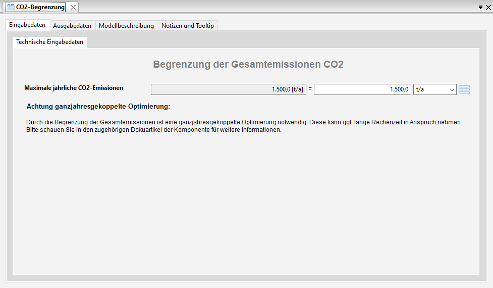Image resolution: width=493 pixels, height=288 pixels.
Task: Select the Technische Eingabedaten sub-tab
Action: pyautogui.click(x=49, y=42)
